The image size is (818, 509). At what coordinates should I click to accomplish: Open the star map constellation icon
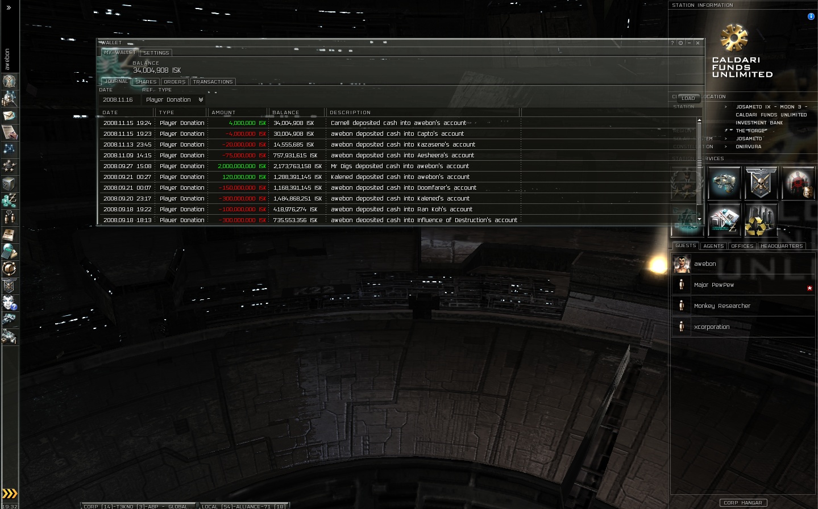coord(9,149)
